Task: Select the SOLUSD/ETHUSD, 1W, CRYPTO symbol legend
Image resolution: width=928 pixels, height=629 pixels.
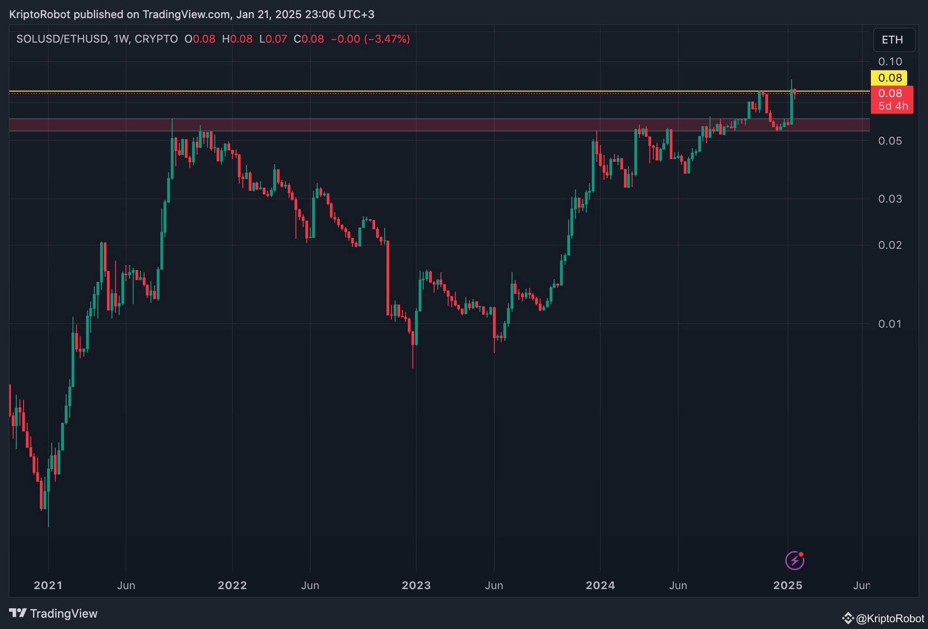Action: (x=97, y=39)
